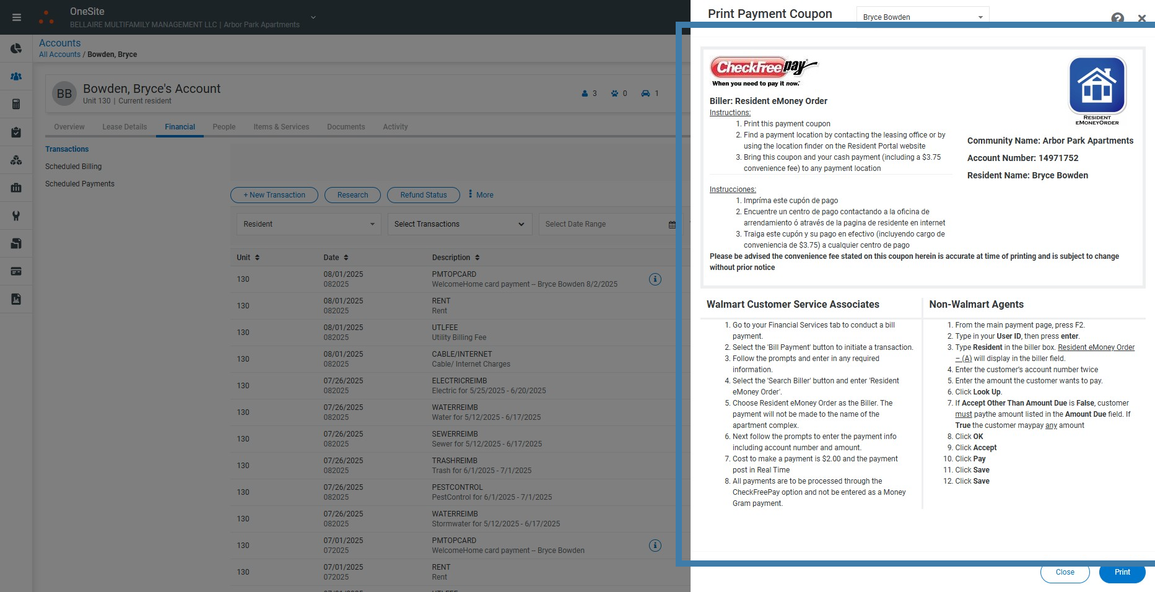Open the stacked cubes sidebar icon

16,160
